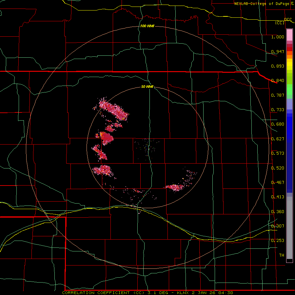Viewport: 295px width, 295px height.
Task: Click the light pink top color bar segment
Action: (289, 35)
